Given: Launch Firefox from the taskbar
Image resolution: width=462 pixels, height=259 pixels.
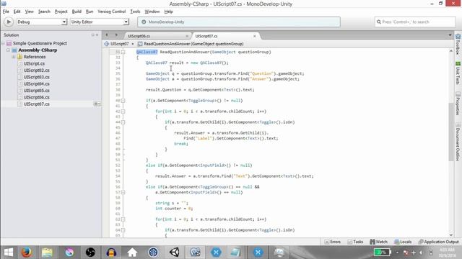Looking at the screenshot, I should pyautogui.click(x=27, y=253).
